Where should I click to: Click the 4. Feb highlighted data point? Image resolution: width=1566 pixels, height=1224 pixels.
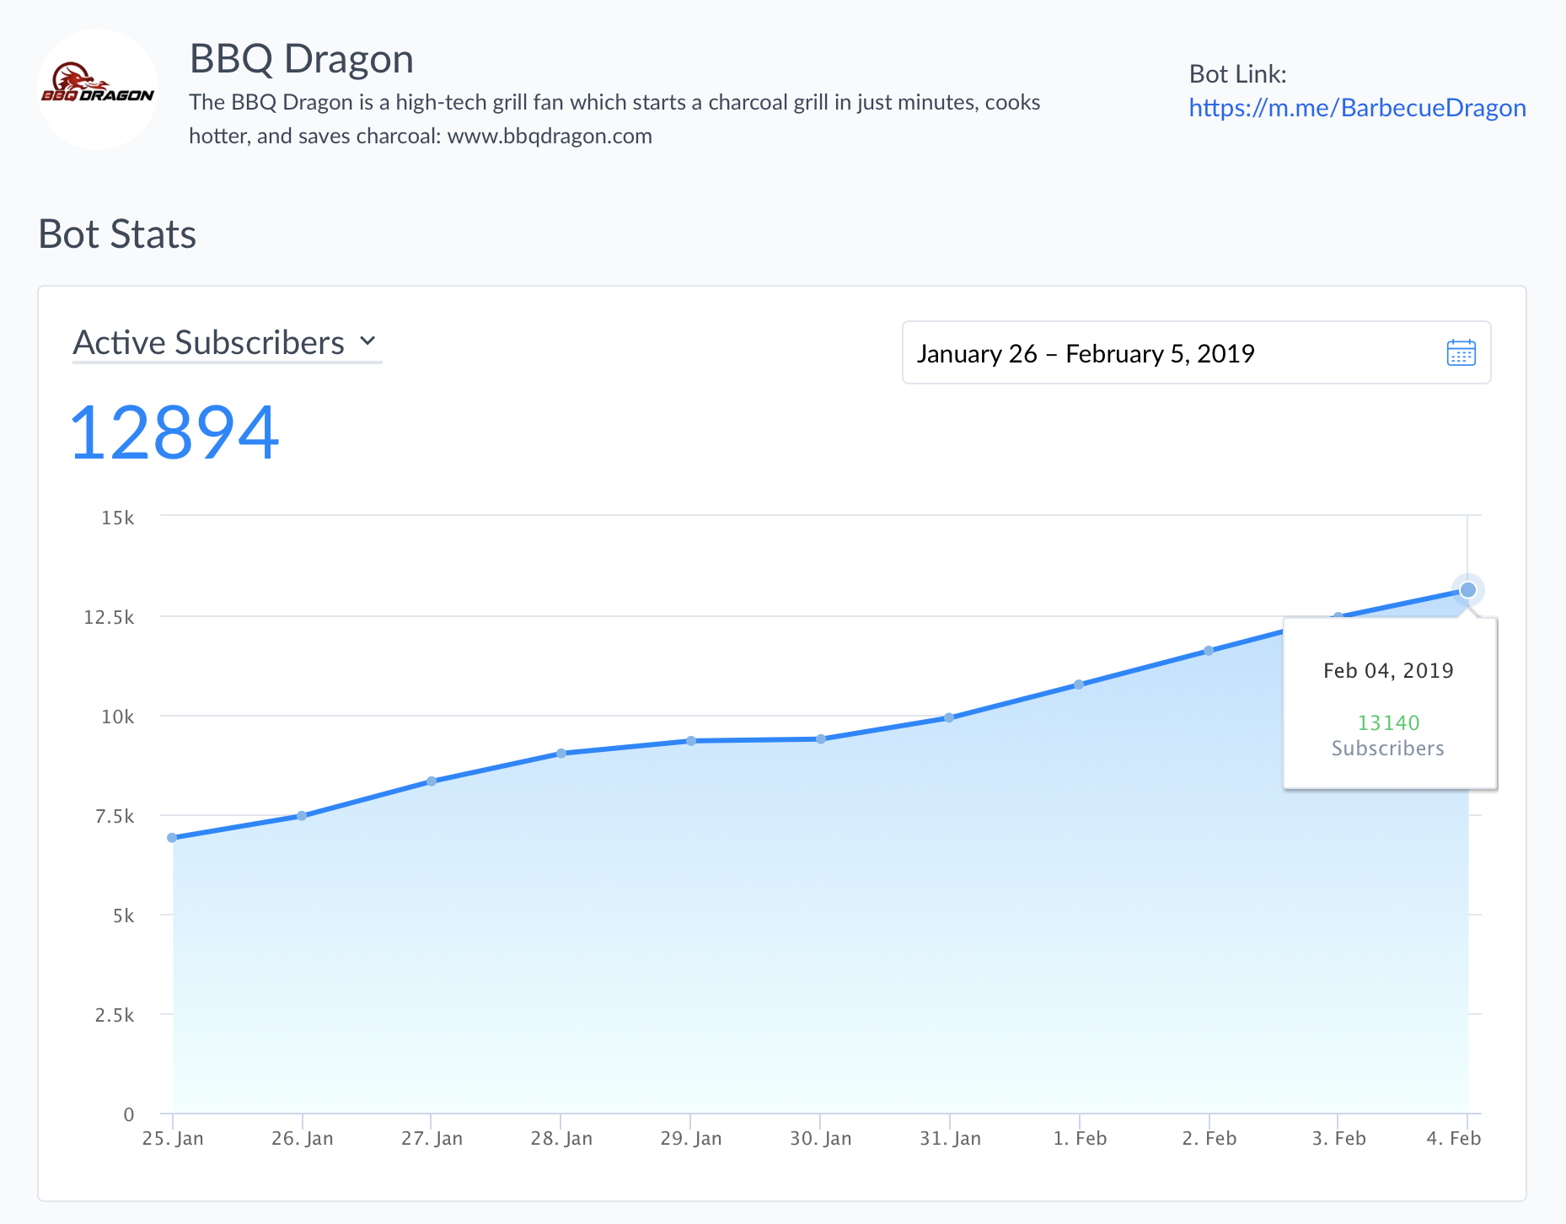point(1467,589)
